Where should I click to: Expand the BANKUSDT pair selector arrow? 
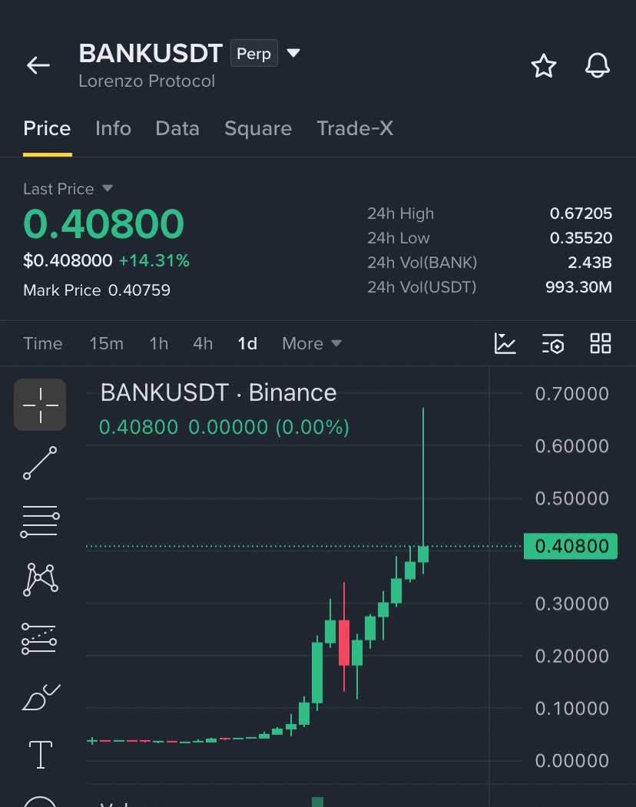tap(293, 52)
